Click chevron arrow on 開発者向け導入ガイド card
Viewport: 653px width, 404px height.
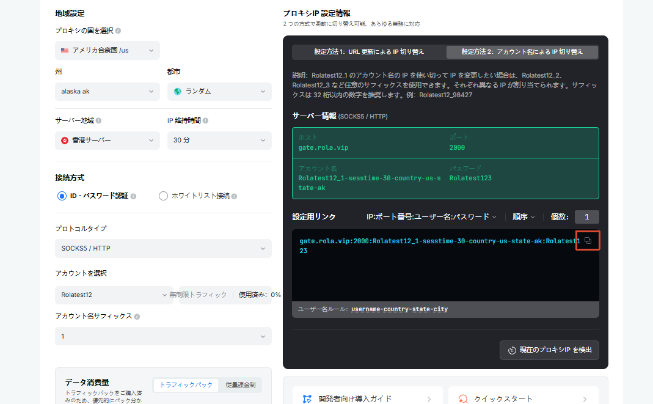point(429,400)
